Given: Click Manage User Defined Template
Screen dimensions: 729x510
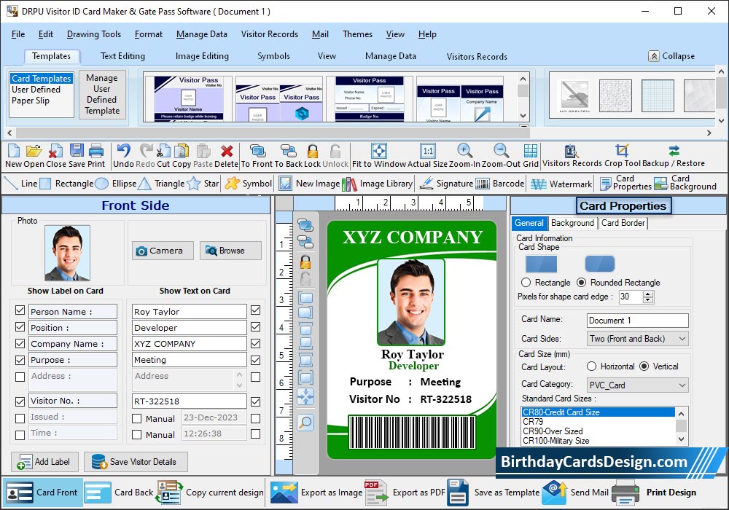Looking at the screenshot, I should (x=102, y=94).
